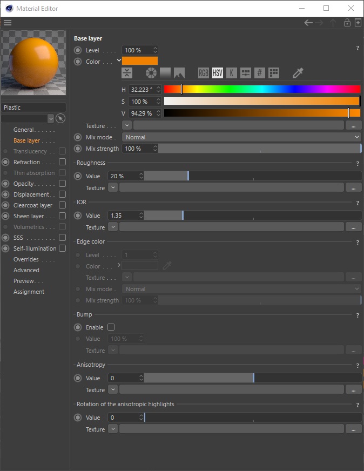Open the Anisotropy Texture dropdown
This screenshot has width=364, height=471.
tap(113, 389)
